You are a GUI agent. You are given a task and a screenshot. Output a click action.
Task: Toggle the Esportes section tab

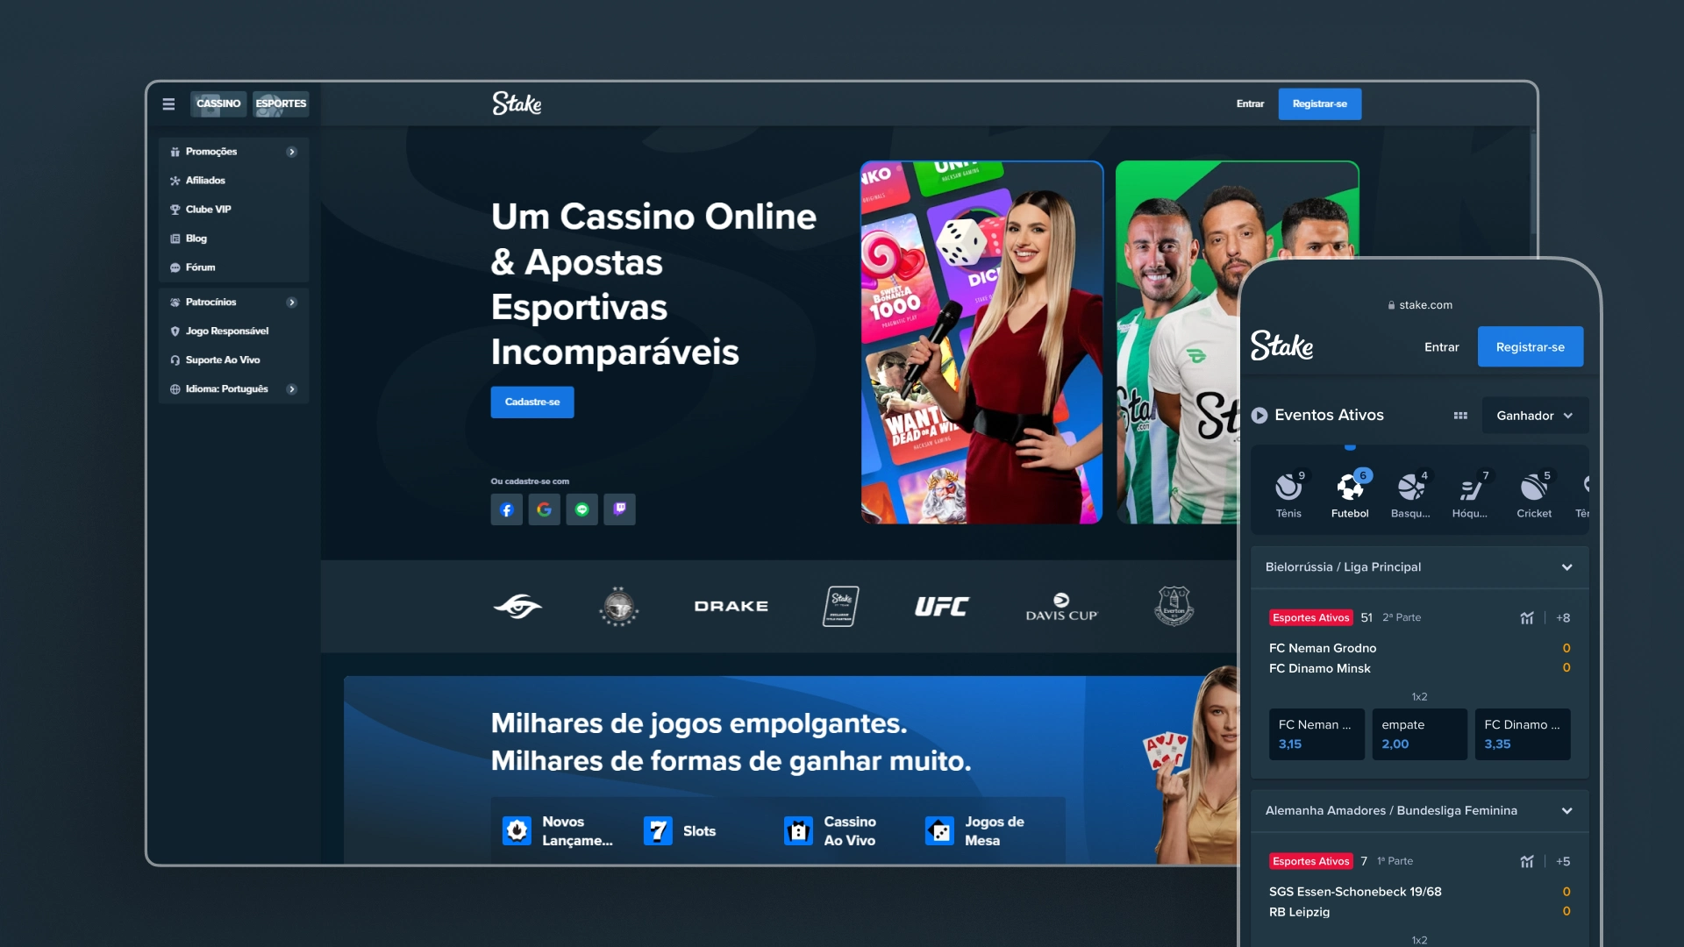coord(281,103)
